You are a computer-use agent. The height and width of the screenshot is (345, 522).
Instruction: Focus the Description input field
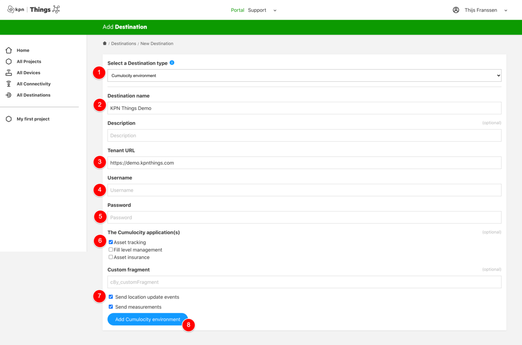[304, 136]
